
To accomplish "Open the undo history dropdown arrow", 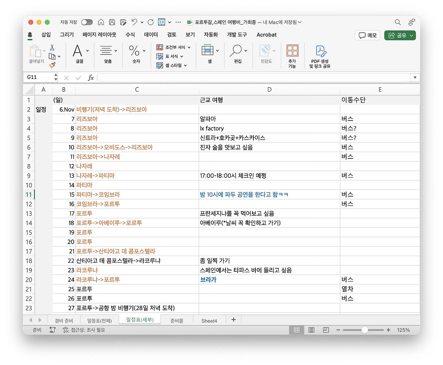I will pos(142,22).
